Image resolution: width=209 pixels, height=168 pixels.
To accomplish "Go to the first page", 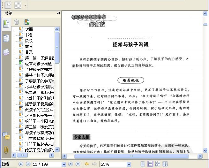I will [x=21, y=164].
